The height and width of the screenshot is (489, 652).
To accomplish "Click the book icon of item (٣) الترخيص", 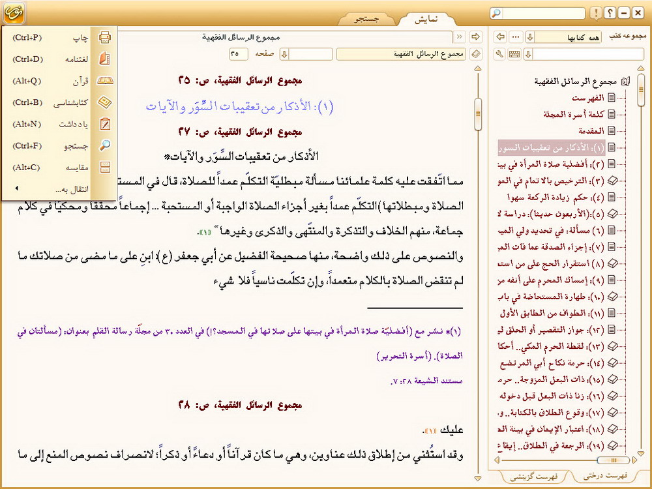I will [612, 181].
